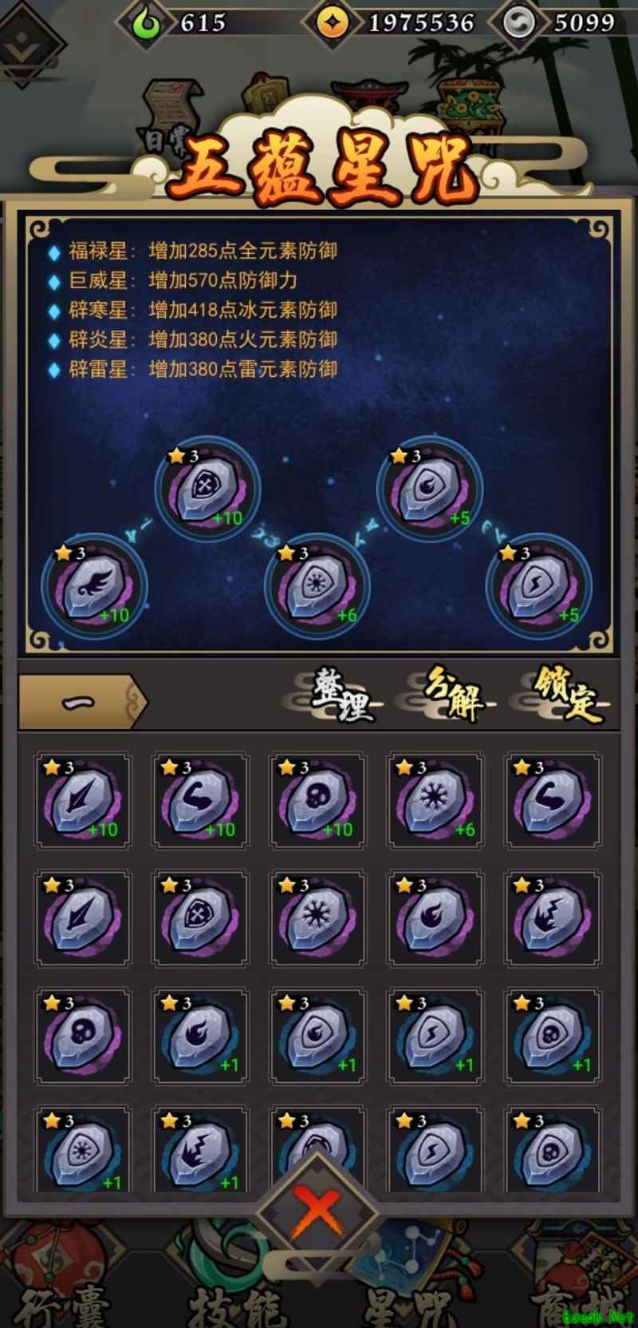Pick skull rune +10 in inventory
Viewport: 638px width, 1328px height.
pyautogui.click(x=317, y=799)
